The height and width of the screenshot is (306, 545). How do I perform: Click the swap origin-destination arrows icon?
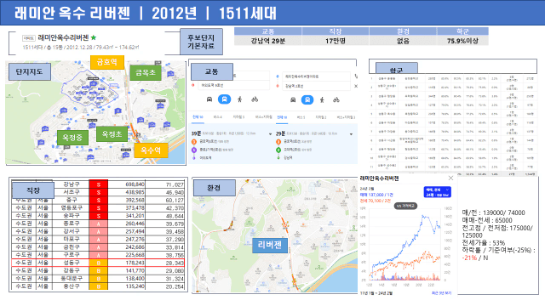[x=356, y=76]
